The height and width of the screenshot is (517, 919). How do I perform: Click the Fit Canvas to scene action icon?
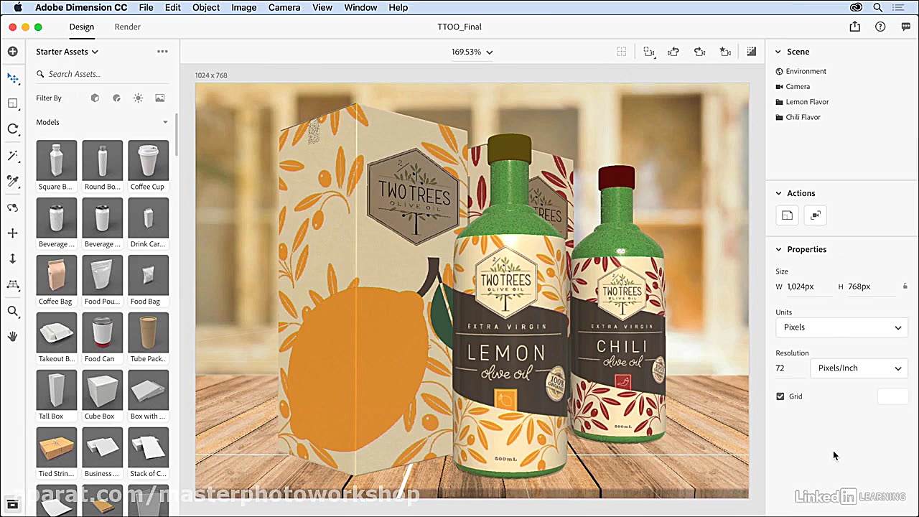click(787, 215)
